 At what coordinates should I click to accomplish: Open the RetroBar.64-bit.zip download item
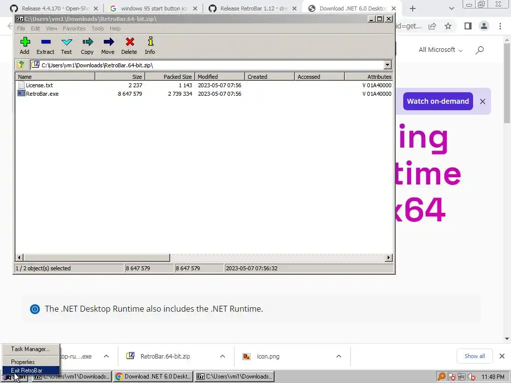[165, 356]
